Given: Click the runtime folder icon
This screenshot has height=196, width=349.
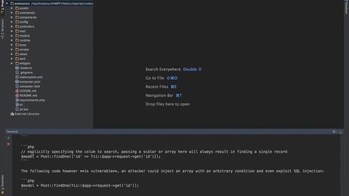Looking at the screenshot, I should (x=17, y=40).
